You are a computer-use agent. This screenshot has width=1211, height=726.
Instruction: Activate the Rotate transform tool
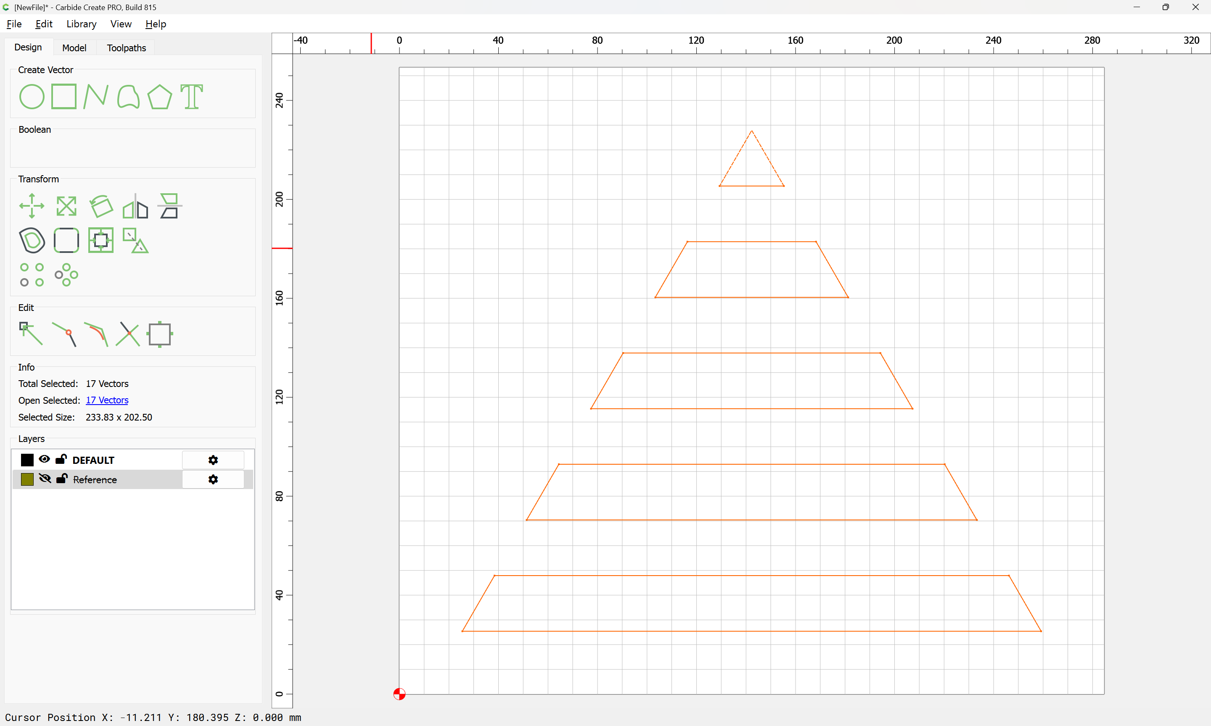point(101,206)
